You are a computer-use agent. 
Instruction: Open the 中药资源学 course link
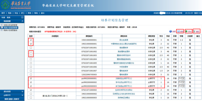[x=124, y=67]
